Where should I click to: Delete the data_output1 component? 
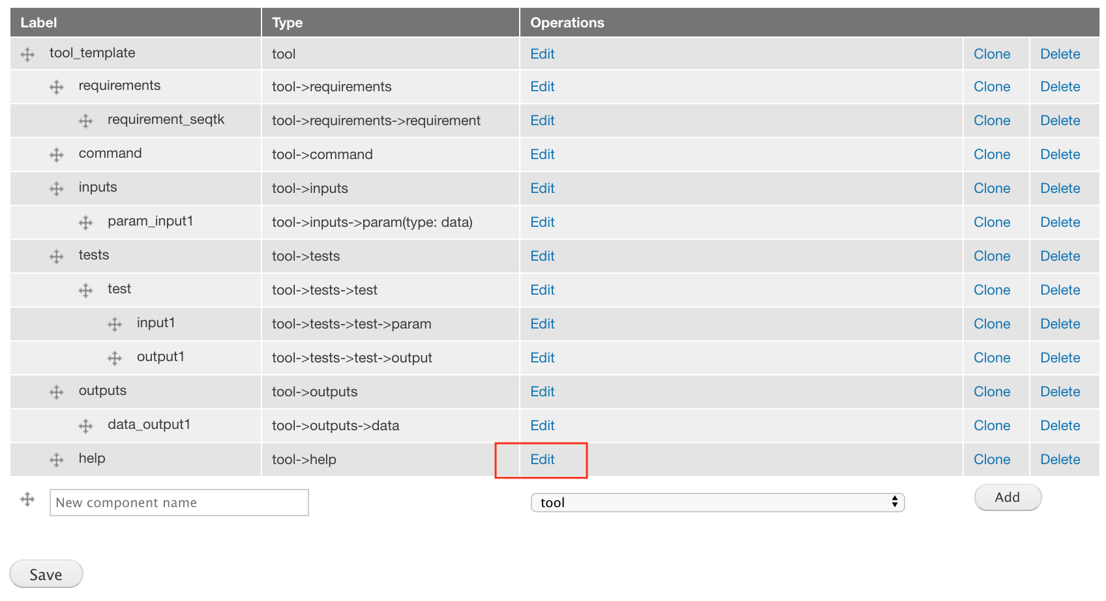[x=1060, y=426]
